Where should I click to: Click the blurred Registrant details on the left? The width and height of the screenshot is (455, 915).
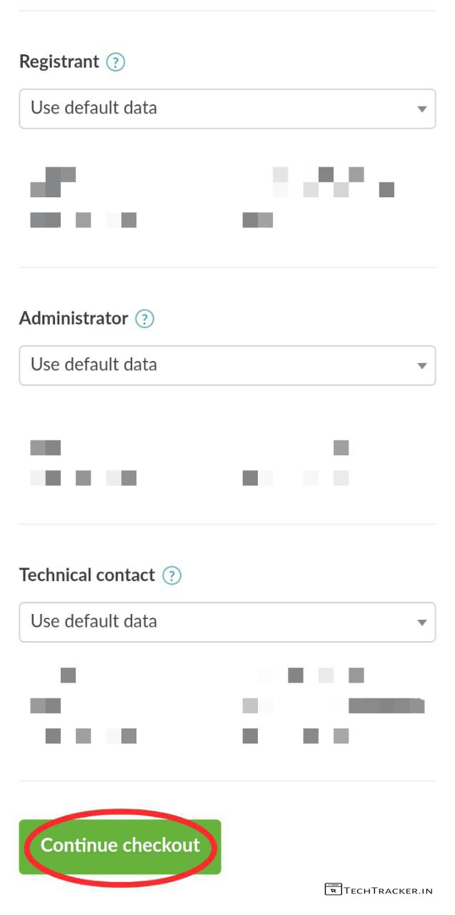[x=82, y=198]
